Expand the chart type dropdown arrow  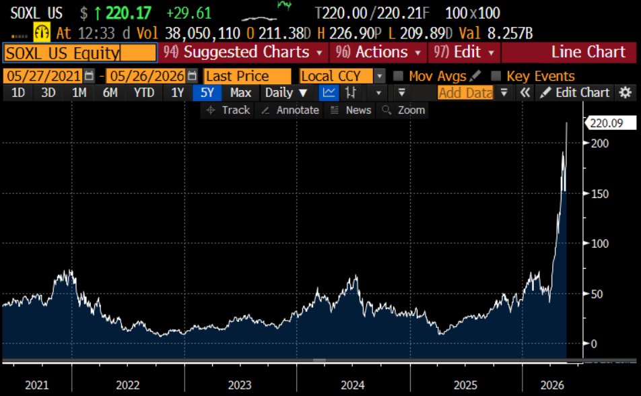pyautogui.click(x=378, y=93)
